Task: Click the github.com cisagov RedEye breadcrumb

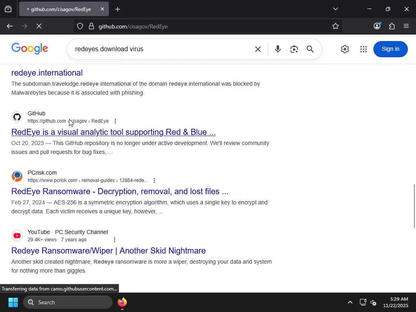Action: pos(68,121)
